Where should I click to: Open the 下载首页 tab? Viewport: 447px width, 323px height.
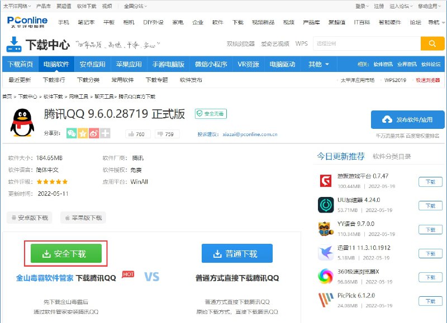[20, 64]
